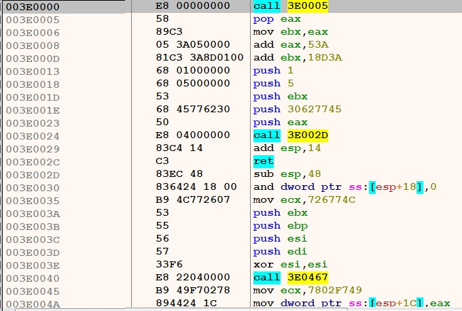The image size is (462, 311).
Task: Click address 003E000D
Action: point(33,59)
